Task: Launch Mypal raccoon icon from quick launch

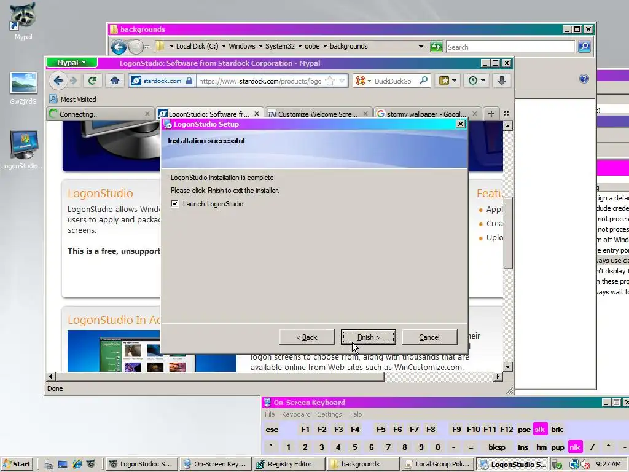Action: [x=91, y=465]
